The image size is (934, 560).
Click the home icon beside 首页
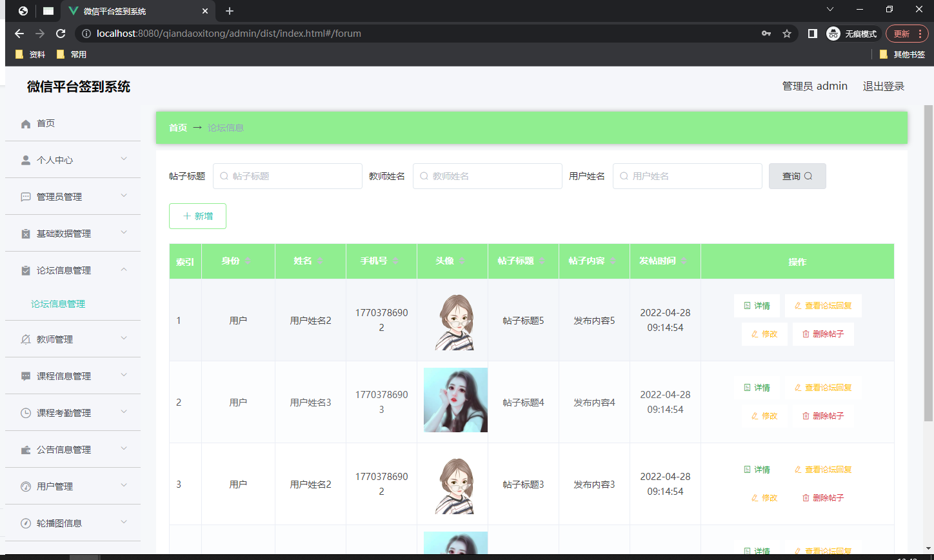[25, 123]
